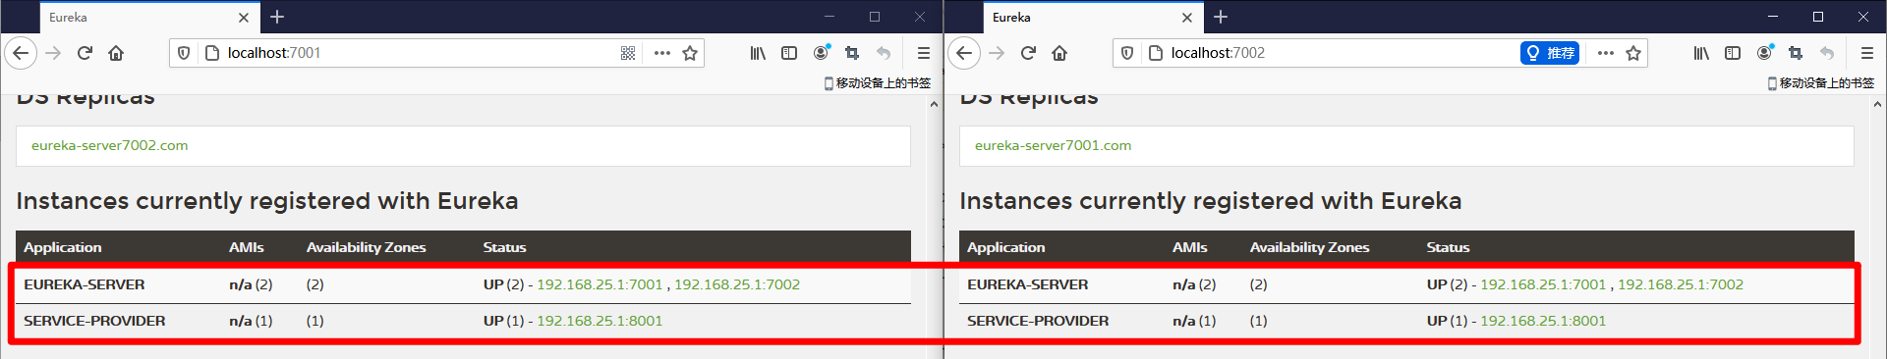The image size is (1887, 359).
Task: Open new tab in right browser window
Action: tap(1221, 17)
